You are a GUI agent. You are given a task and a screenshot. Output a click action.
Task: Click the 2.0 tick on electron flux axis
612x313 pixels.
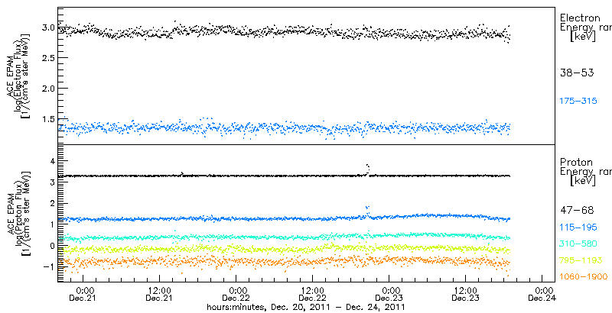tap(47, 89)
